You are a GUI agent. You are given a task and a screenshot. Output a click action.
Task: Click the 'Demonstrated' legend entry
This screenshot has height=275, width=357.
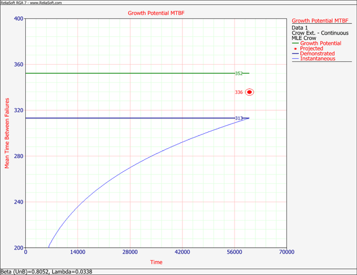(x=317, y=54)
